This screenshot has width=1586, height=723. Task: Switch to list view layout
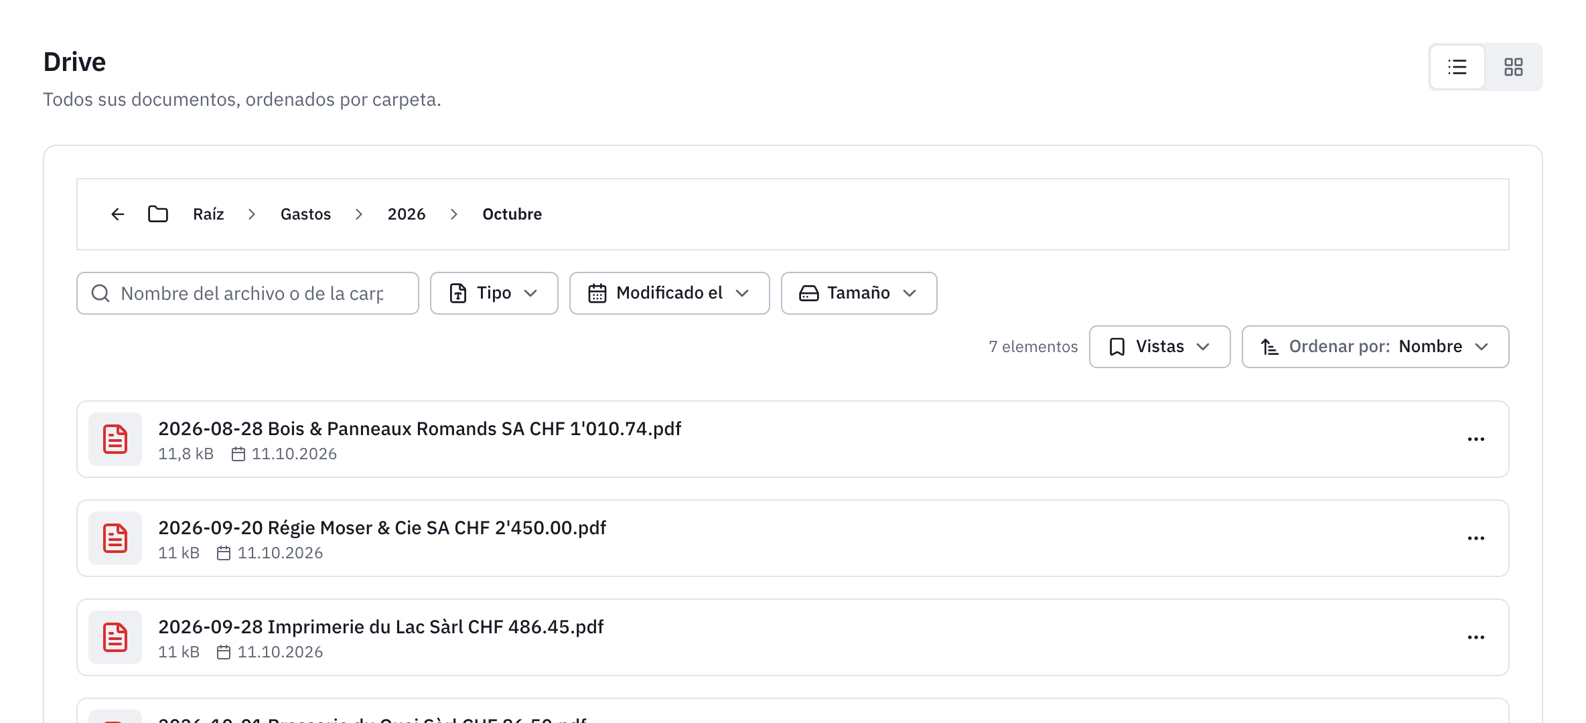1457,67
